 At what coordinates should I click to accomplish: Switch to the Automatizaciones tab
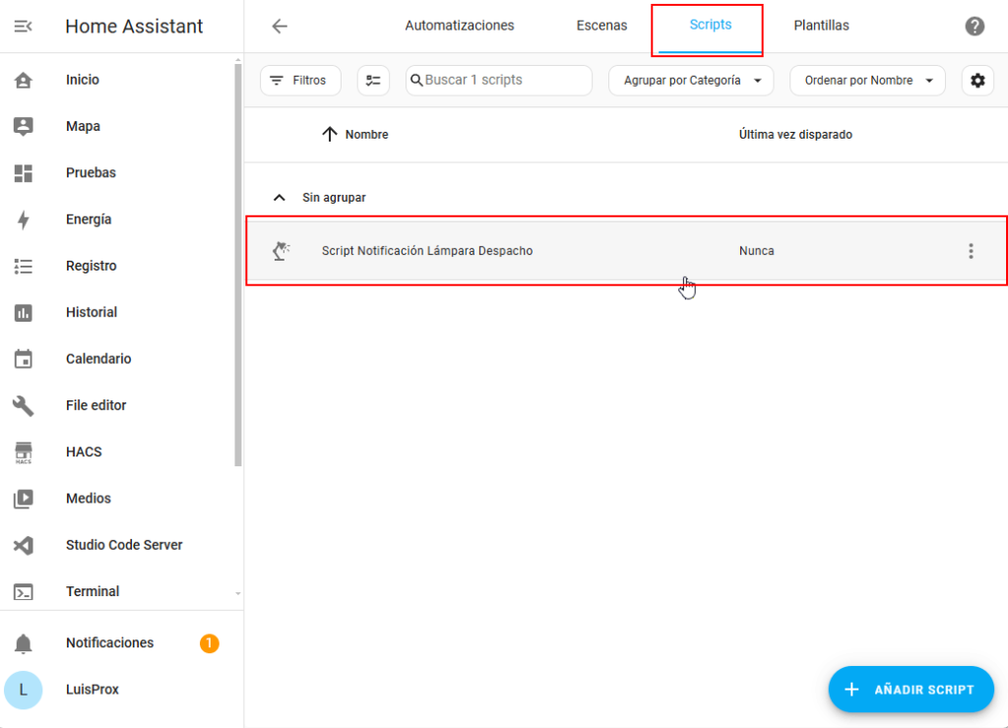tap(460, 26)
